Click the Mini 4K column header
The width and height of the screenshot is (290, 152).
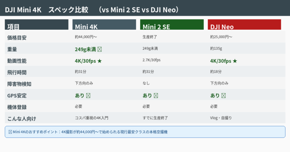[104, 24]
